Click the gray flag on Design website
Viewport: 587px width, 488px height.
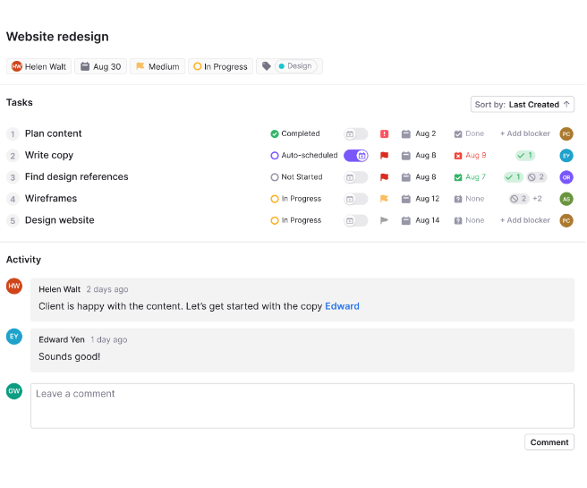coord(384,220)
